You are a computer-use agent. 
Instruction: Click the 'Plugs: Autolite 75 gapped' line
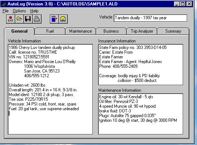[128, 116]
